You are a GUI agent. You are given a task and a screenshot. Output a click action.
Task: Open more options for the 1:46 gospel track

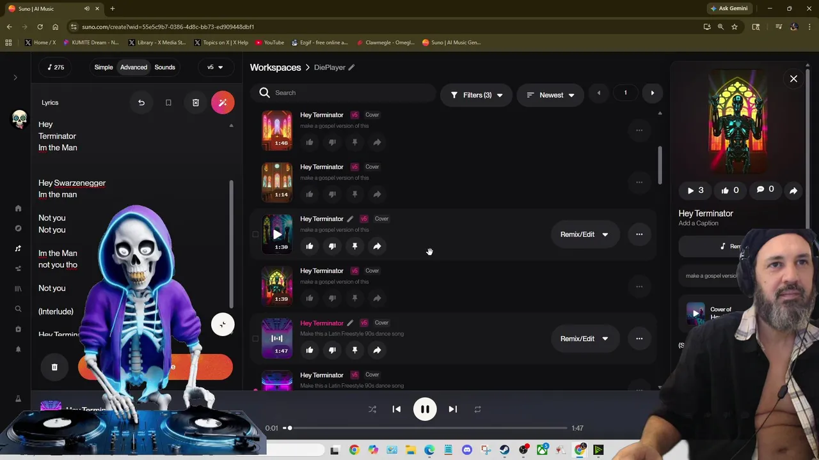pos(639,130)
